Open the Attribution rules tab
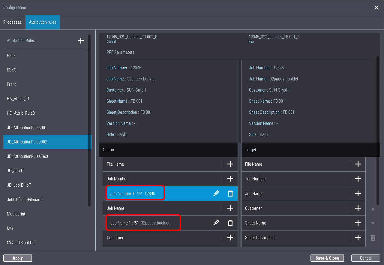 [43, 22]
